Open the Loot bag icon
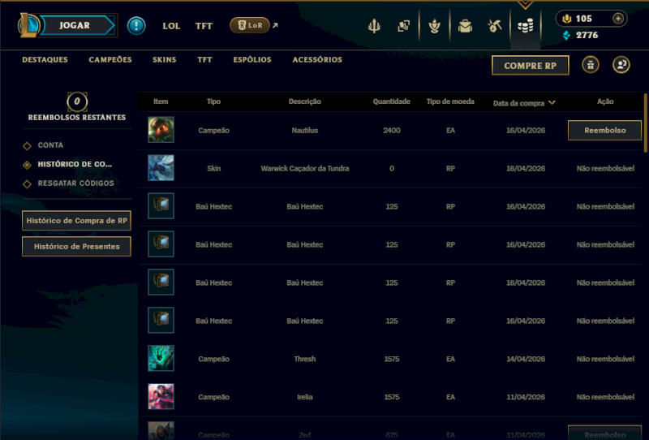Image resolution: width=649 pixels, height=440 pixels. pyautogui.click(x=465, y=26)
